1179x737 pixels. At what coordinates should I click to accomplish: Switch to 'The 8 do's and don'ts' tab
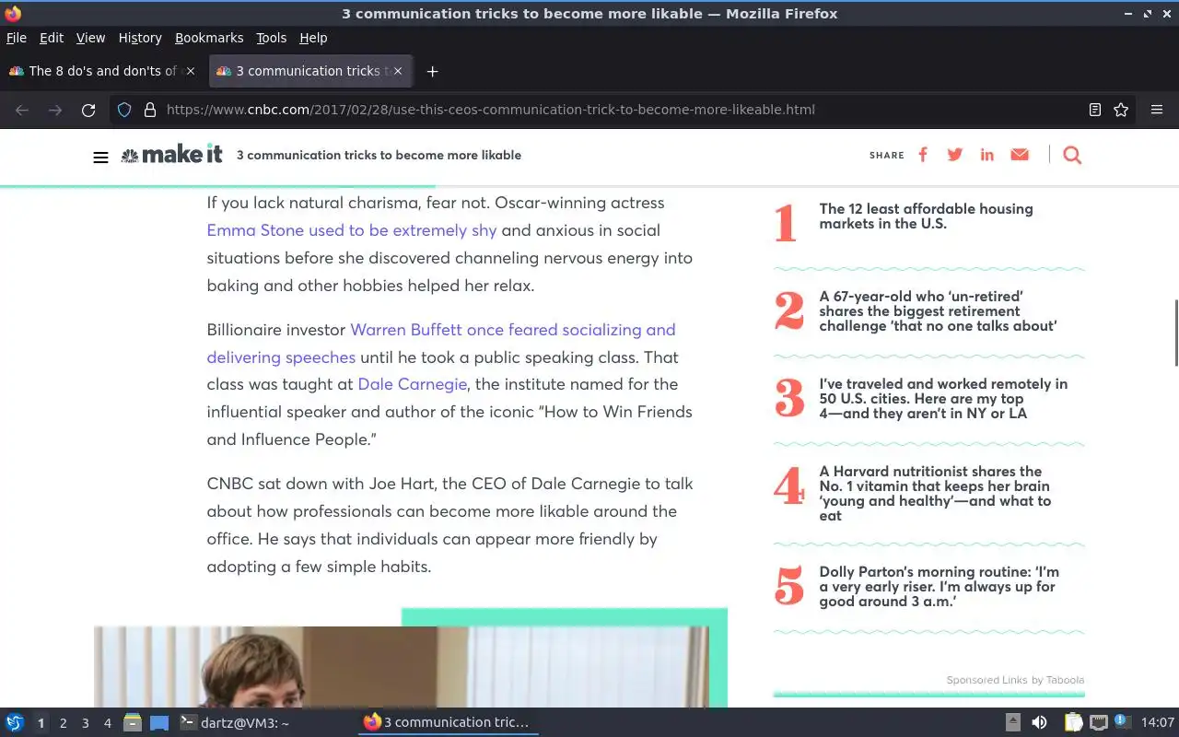pos(101,71)
